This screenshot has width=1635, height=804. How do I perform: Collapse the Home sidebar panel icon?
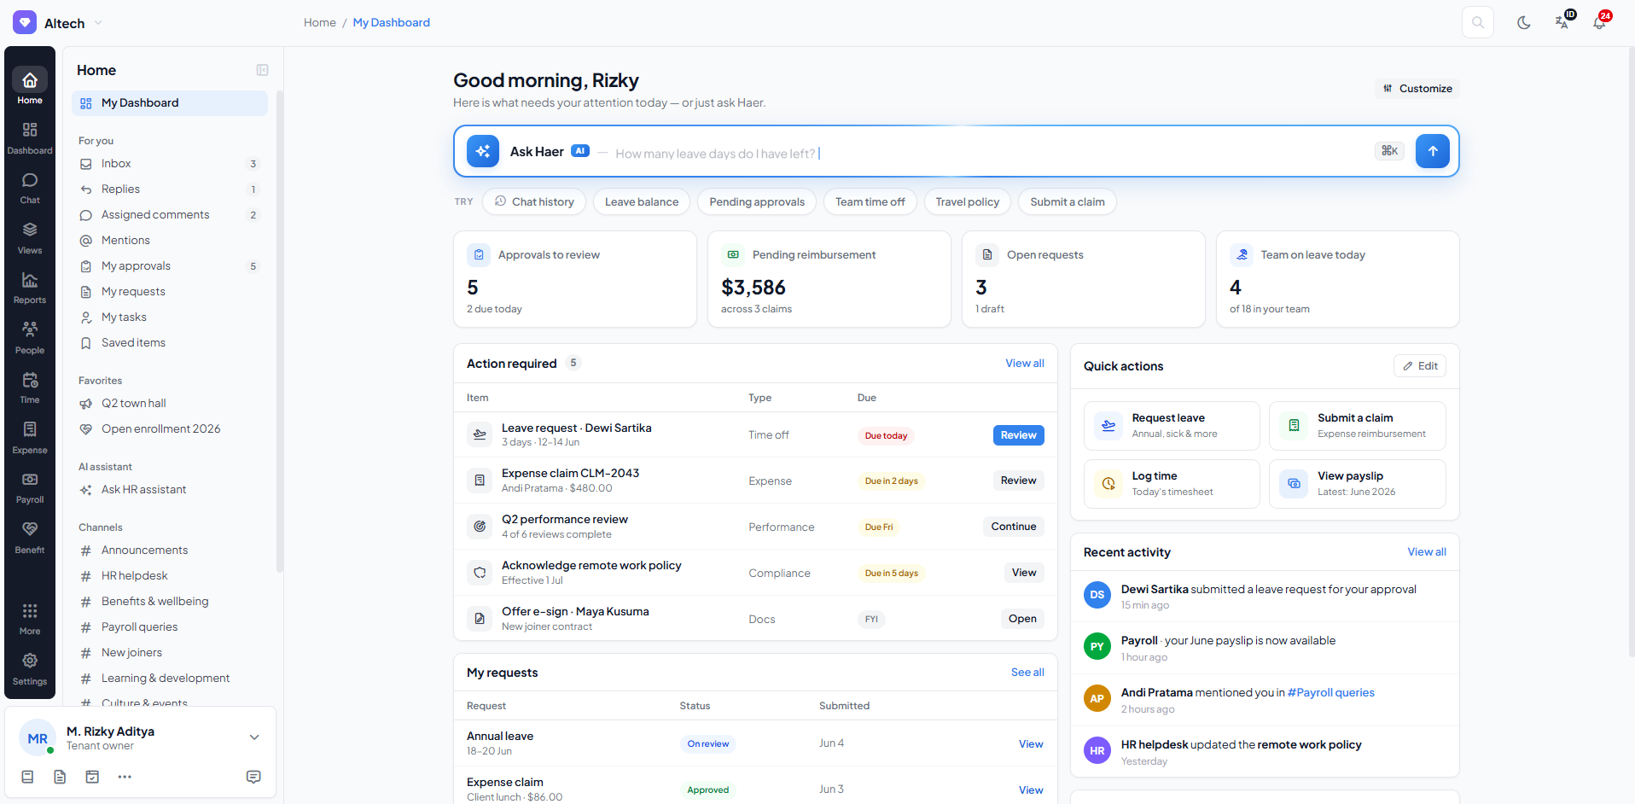coord(262,70)
